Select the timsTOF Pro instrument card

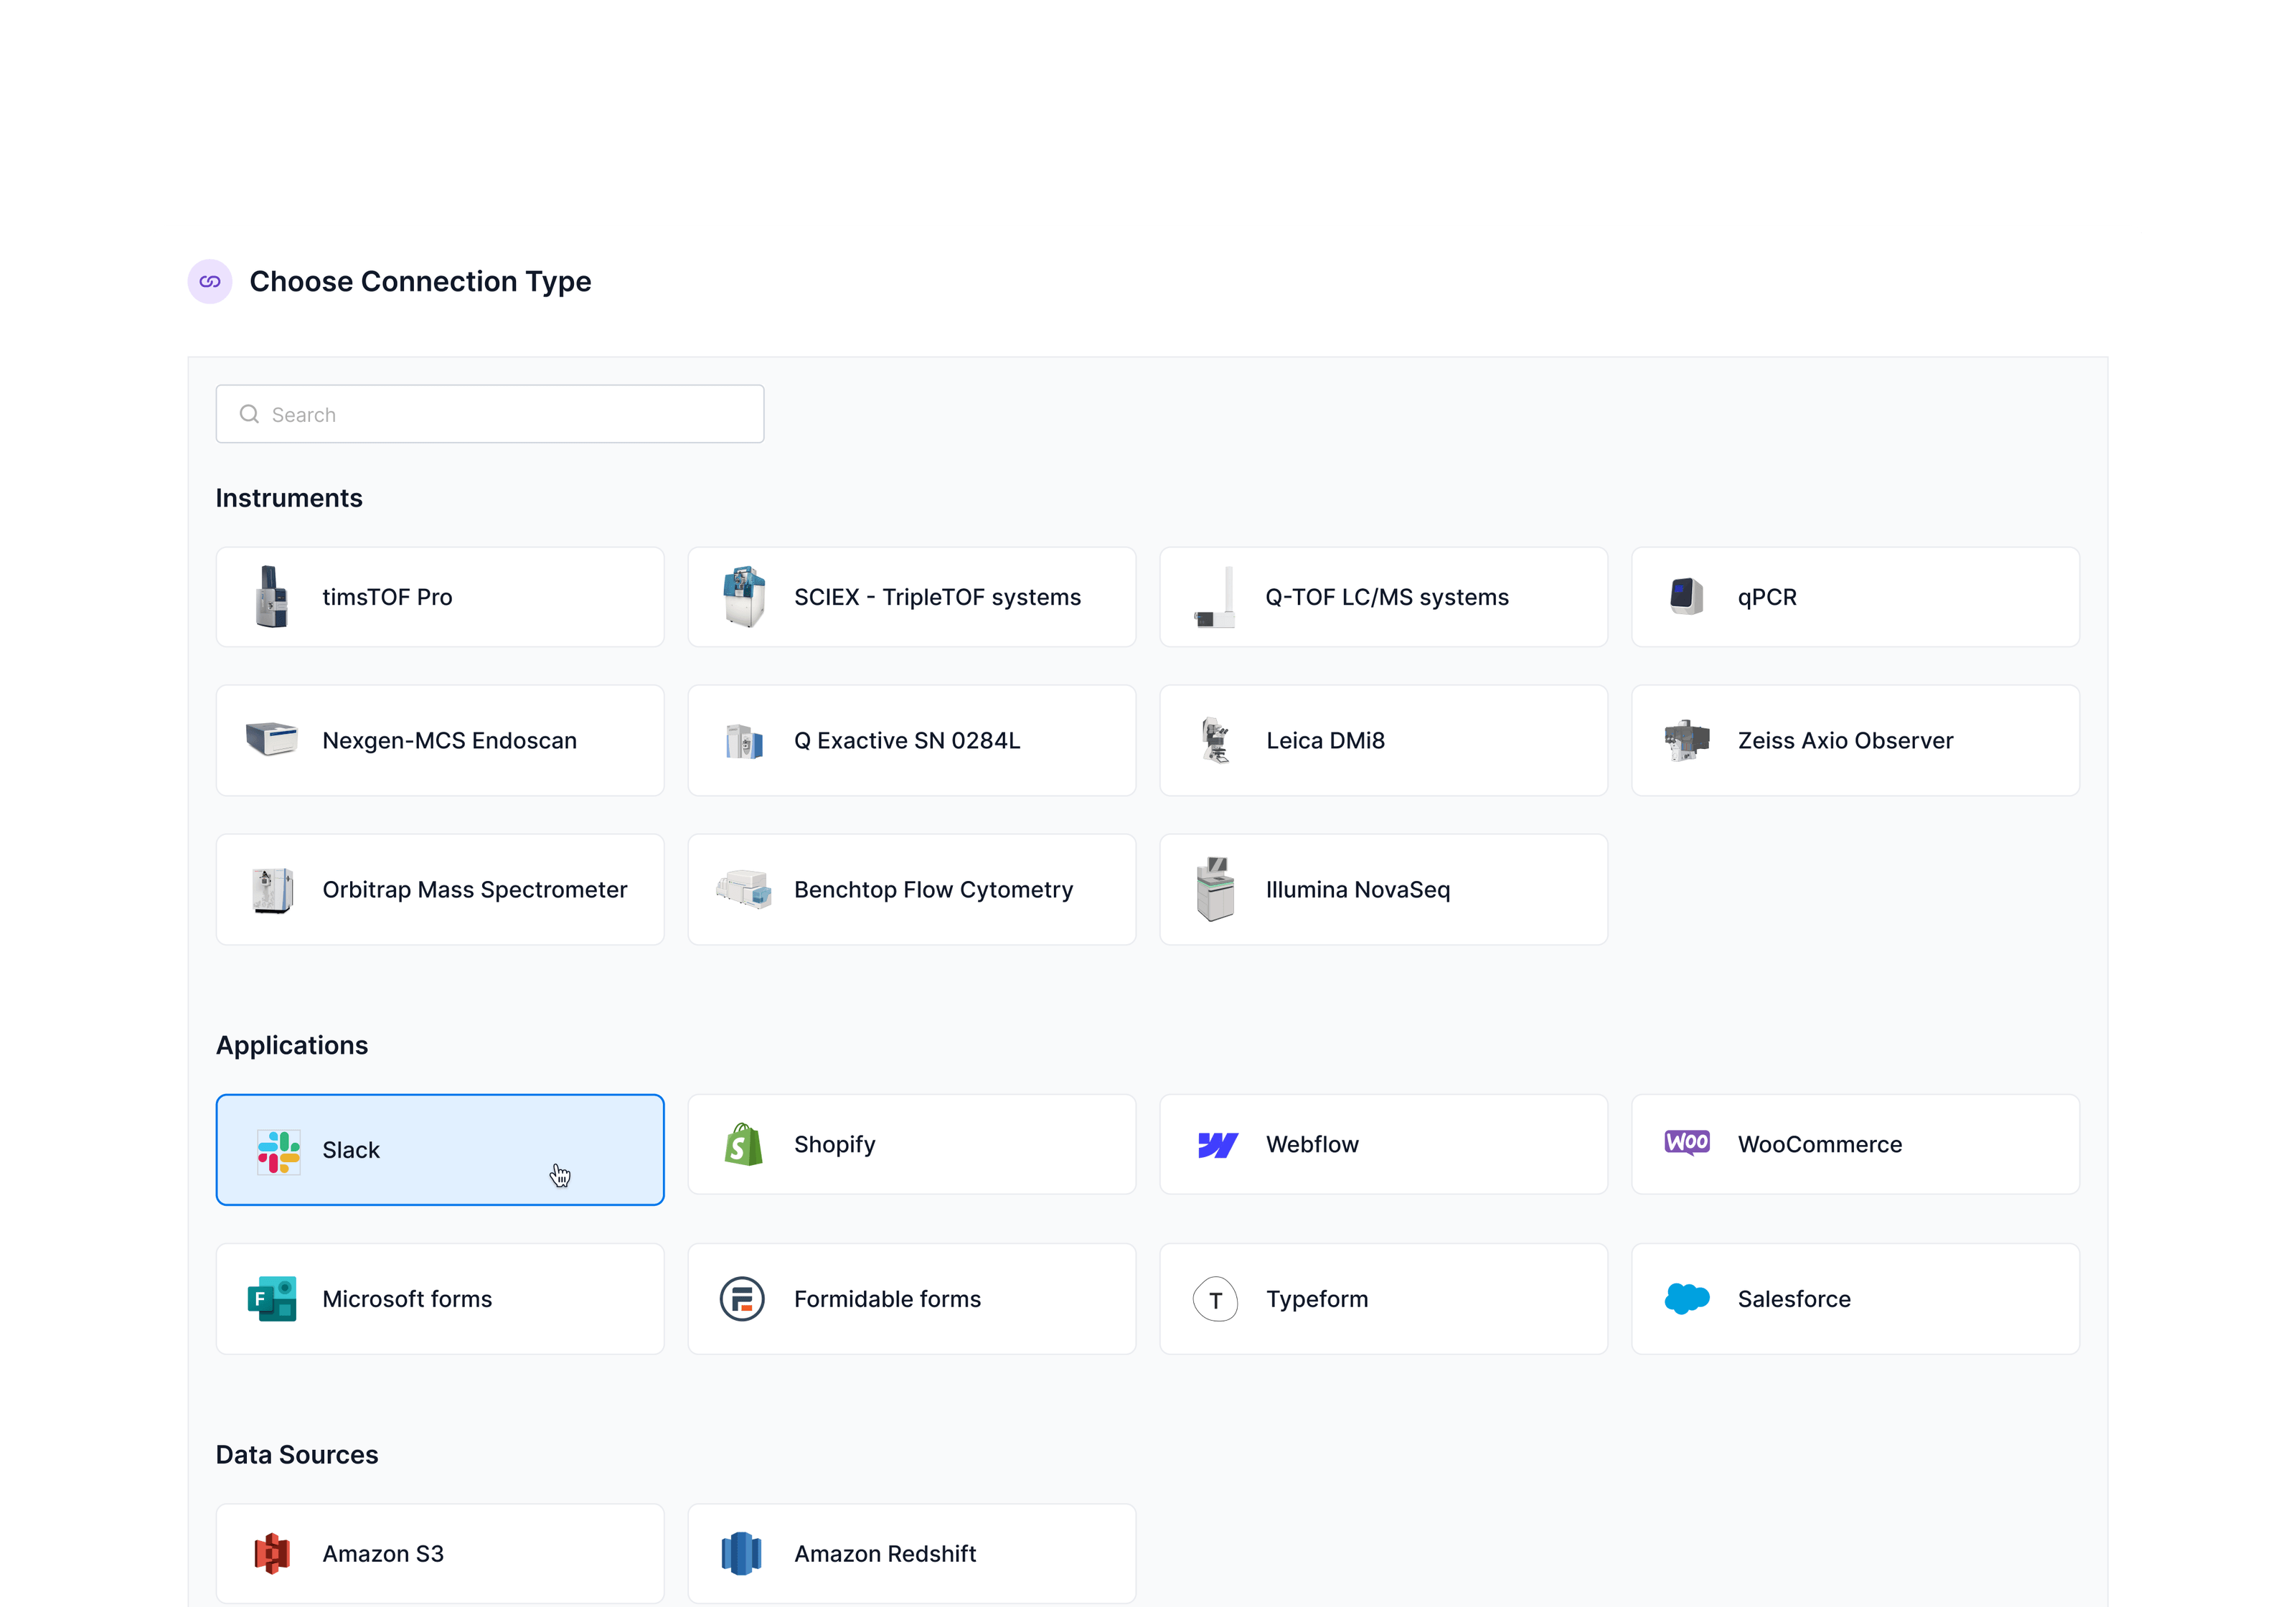point(440,597)
